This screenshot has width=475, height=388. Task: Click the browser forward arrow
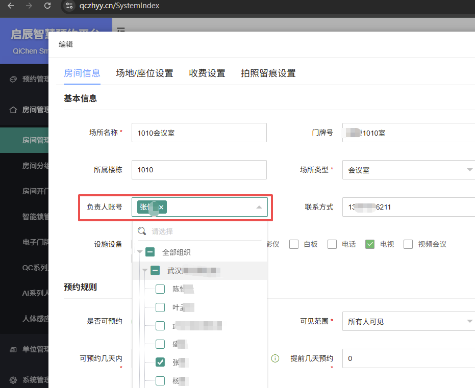29,6
